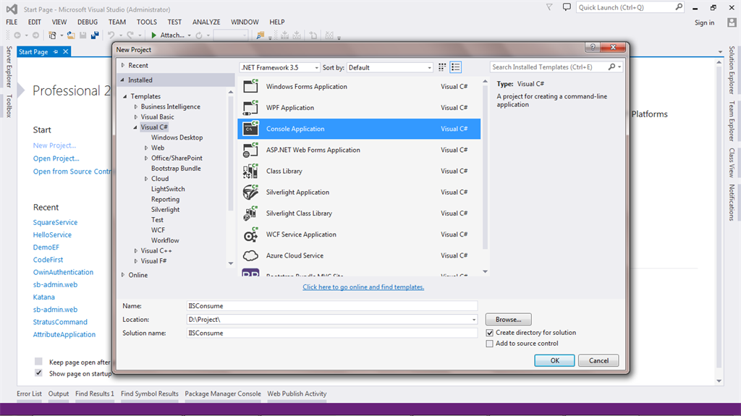Image resolution: width=741 pixels, height=416 pixels.
Task: Open the Error List tab
Action: pyautogui.click(x=29, y=394)
